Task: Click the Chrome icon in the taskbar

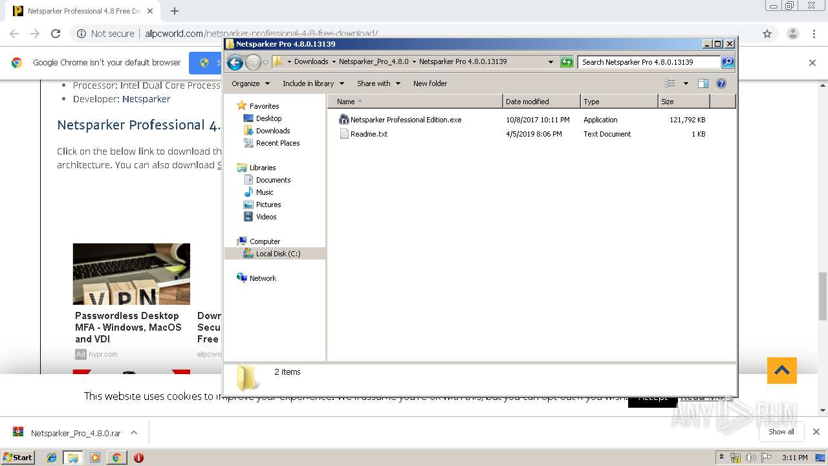Action: (116, 458)
